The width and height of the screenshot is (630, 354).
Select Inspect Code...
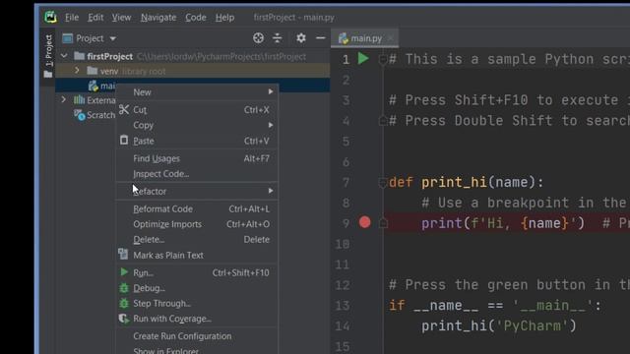pyautogui.click(x=197, y=174)
